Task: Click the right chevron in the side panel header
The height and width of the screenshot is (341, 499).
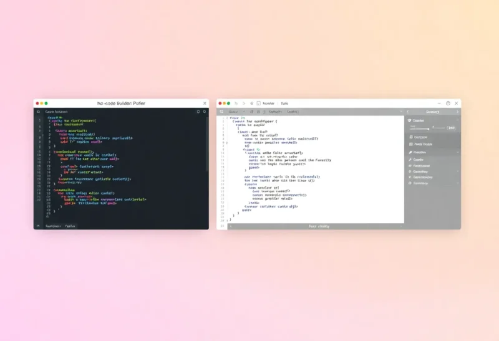Action: pyautogui.click(x=458, y=112)
